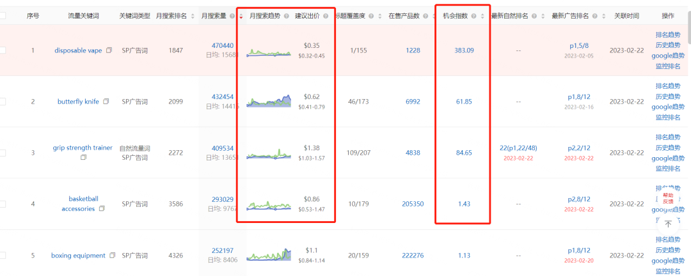
Task: Tick the select-all checkbox in header
Action: (x=3, y=16)
